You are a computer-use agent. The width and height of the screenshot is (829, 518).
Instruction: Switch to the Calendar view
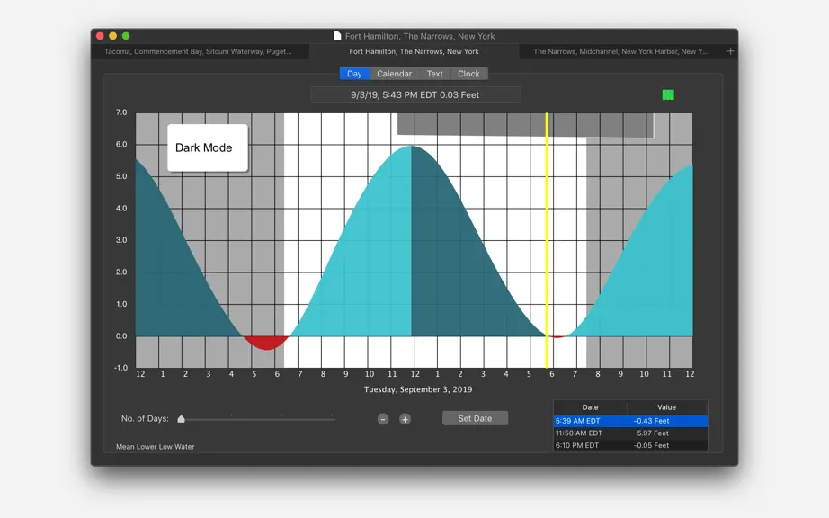(x=395, y=74)
